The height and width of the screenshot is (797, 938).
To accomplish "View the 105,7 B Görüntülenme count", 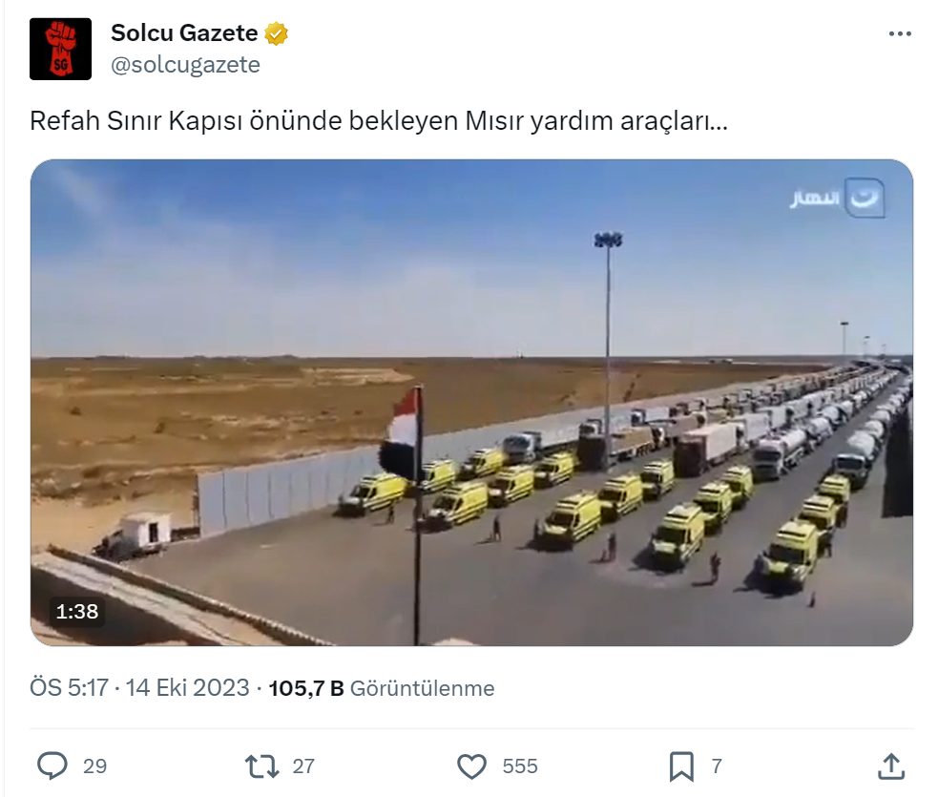I will (382, 688).
